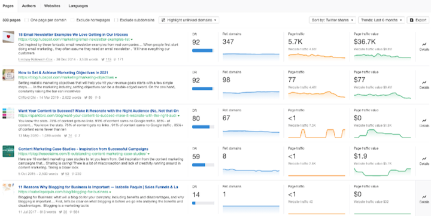Click author Lindsay Kolowich Cox
This screenshot has height=216, width=431.
[36, 59]
